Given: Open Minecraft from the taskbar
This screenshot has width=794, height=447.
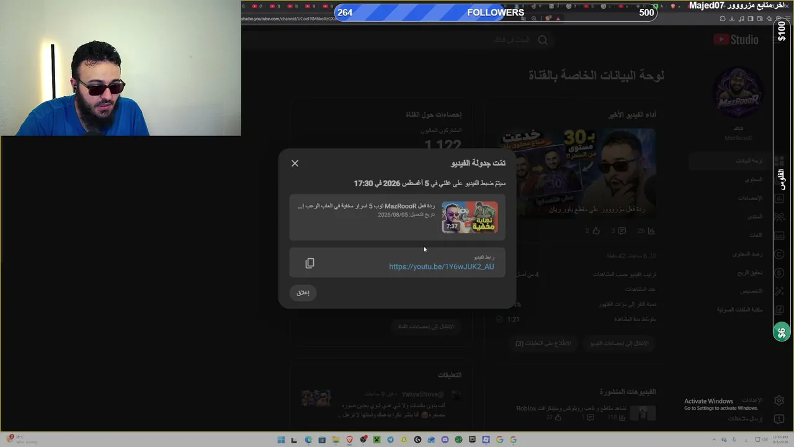Looking at the screenshot, I should pyautogui.click(x=377, y=440).
